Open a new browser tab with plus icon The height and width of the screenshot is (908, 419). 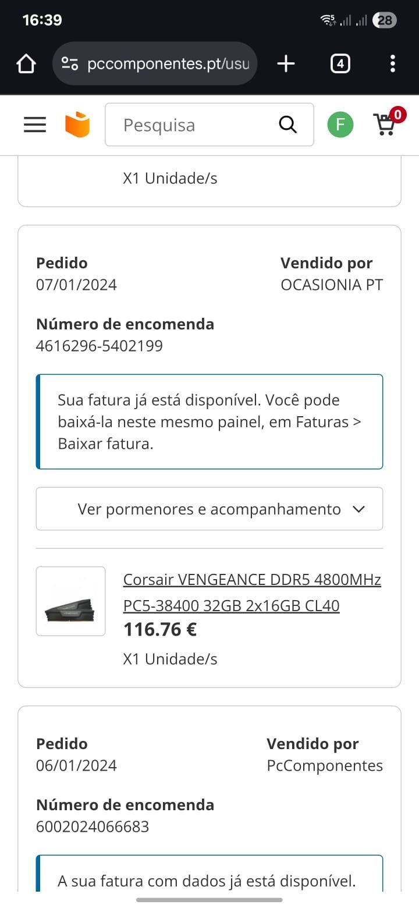[x=286, y=63]
